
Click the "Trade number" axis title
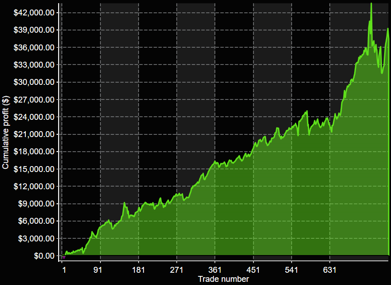(223, 279)
